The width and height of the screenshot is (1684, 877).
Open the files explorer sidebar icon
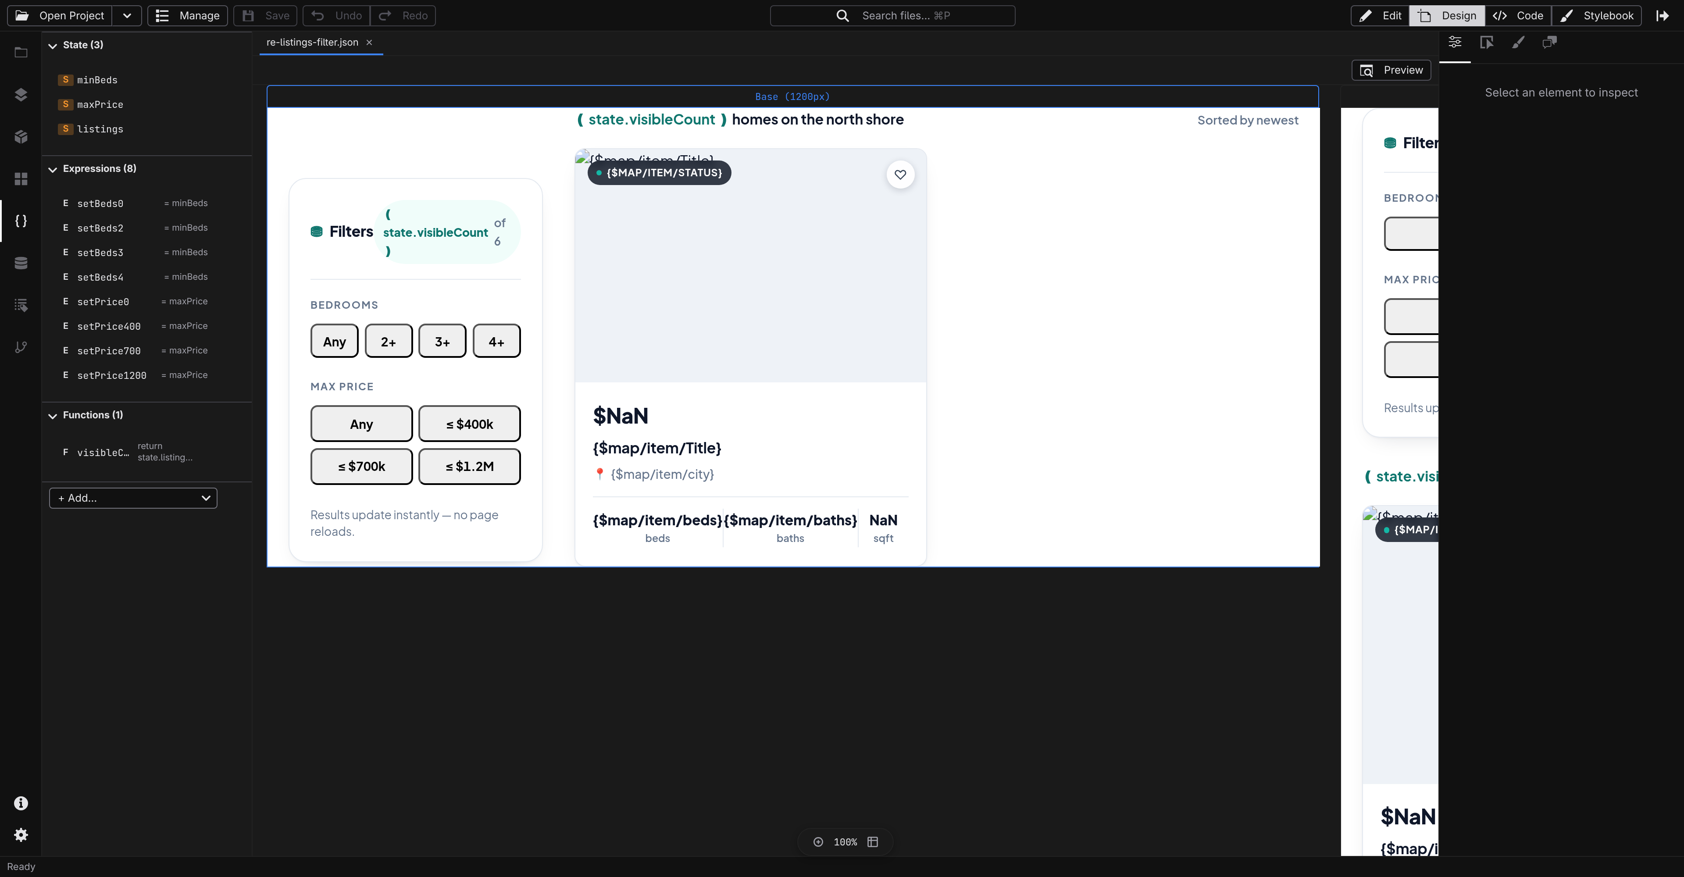21,52
